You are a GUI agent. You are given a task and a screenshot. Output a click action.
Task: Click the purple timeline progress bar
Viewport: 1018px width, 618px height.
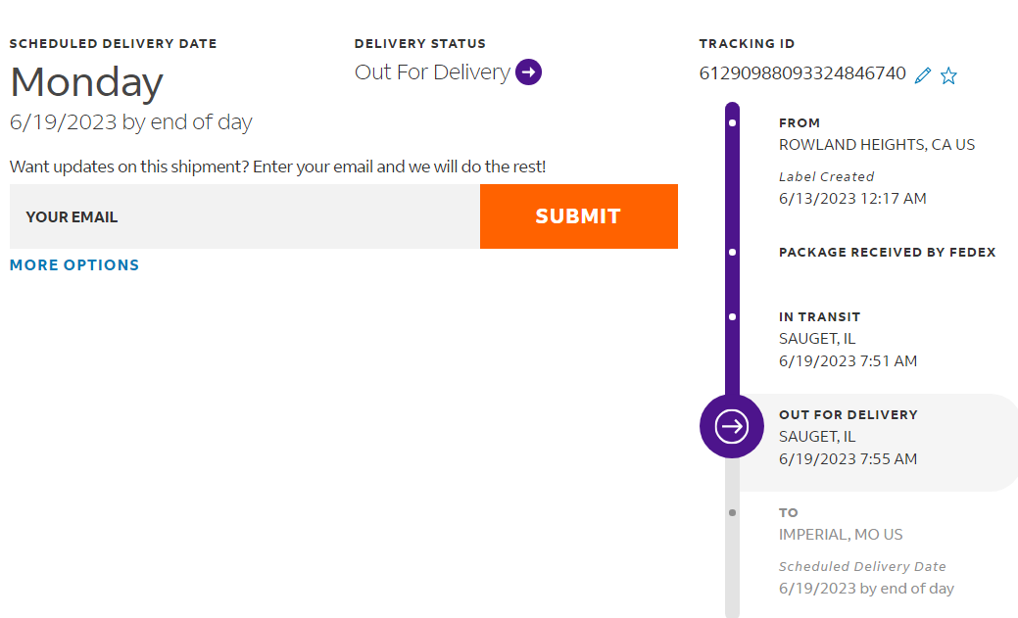732,196
